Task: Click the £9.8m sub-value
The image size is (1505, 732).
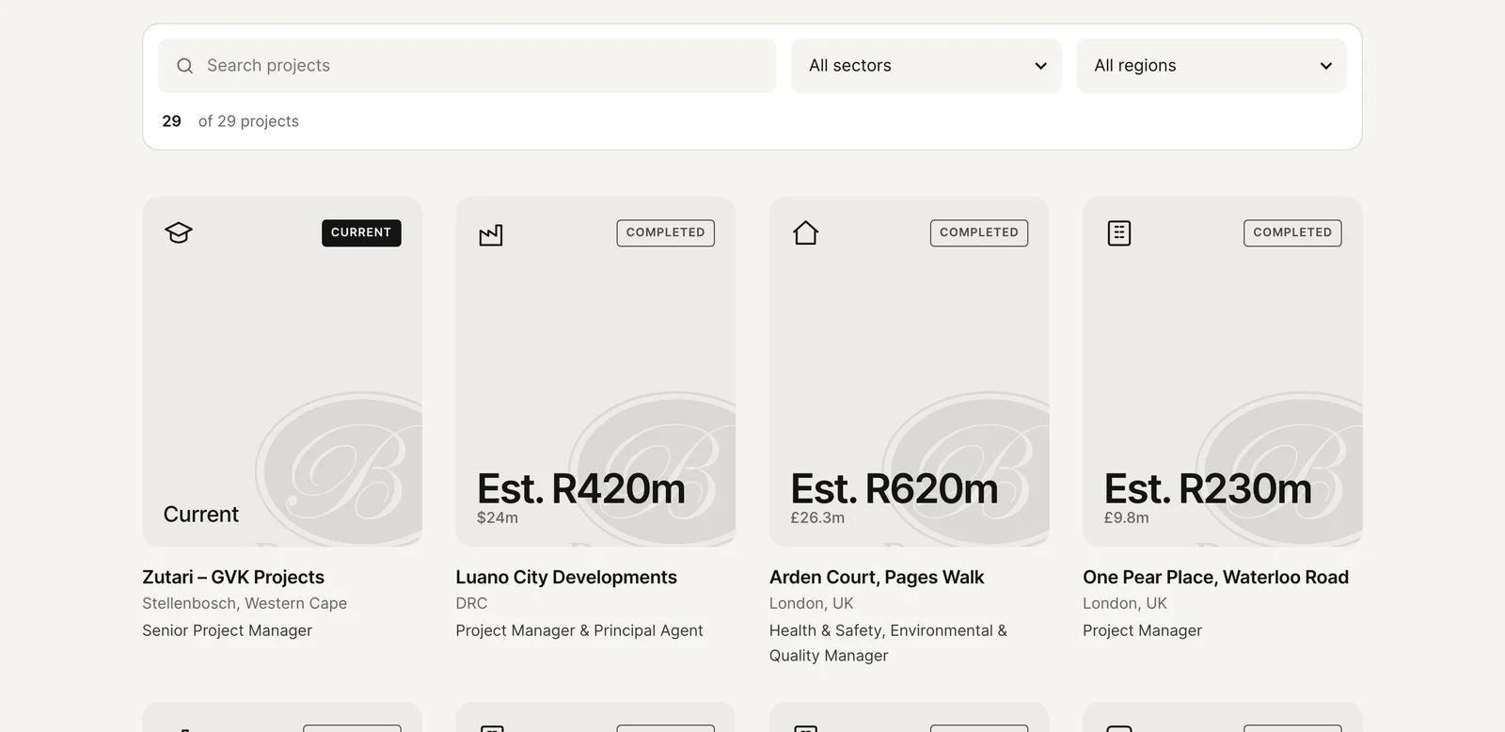Action: [1127, 517]
